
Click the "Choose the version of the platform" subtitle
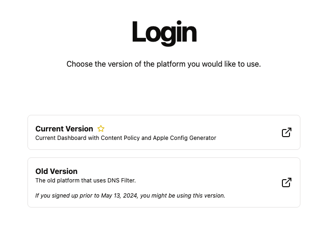click(163, 64)
